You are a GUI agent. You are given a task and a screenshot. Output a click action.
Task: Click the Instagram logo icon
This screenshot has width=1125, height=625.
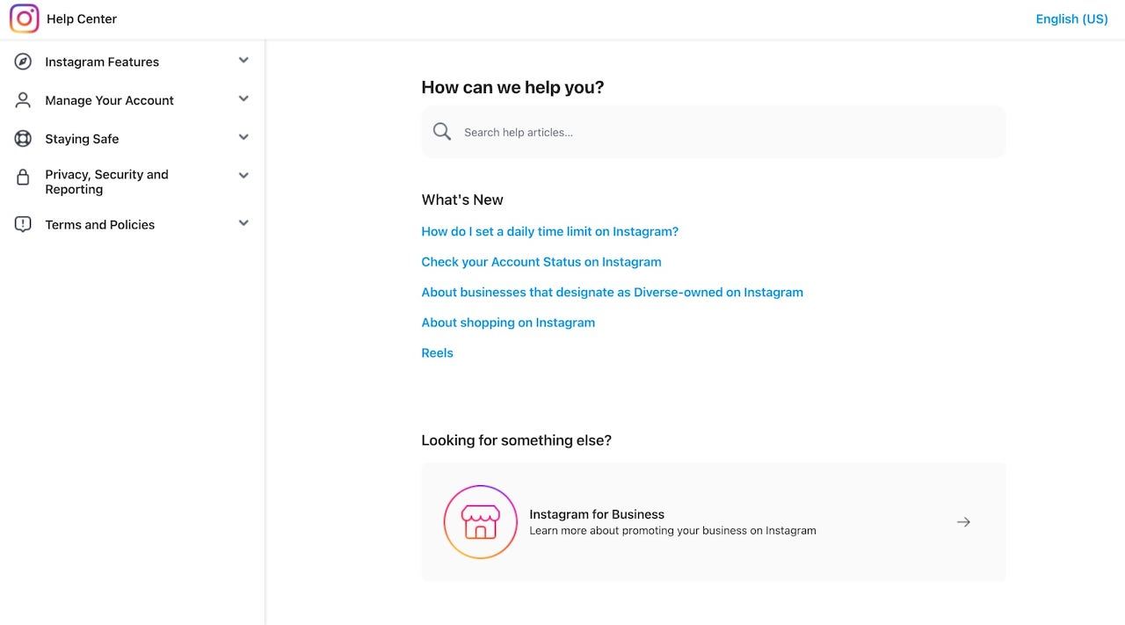coord(25,18)
